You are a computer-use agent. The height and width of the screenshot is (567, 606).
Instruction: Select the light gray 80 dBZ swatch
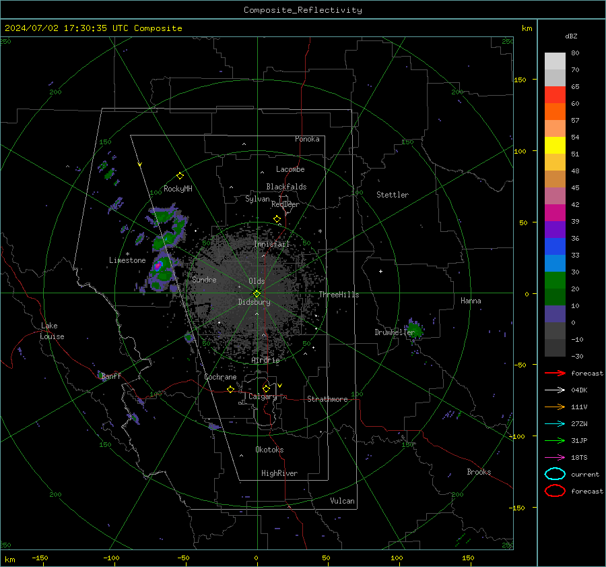(x=555, y=61)
